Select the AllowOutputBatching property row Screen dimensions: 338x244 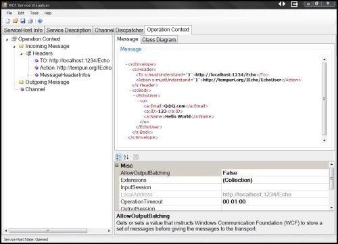224,173
